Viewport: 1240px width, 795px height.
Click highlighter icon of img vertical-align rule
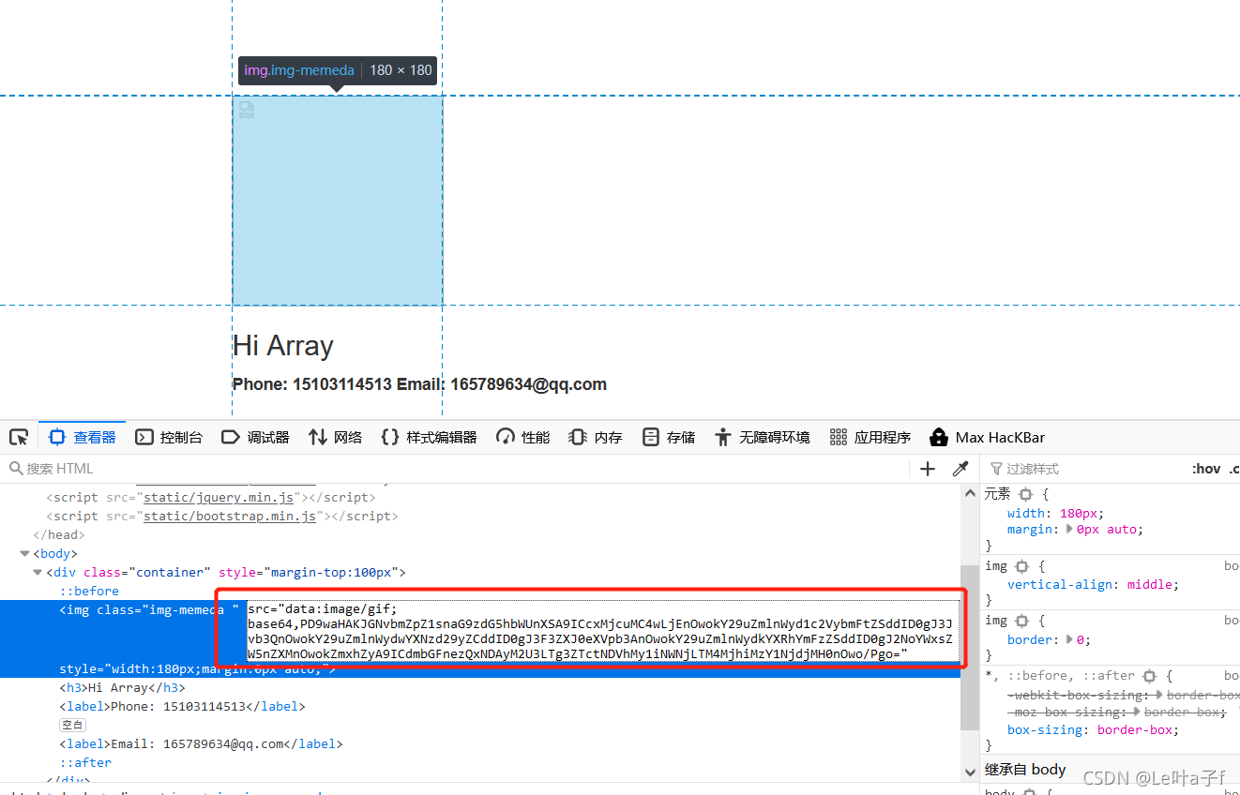coord(1022,566)
